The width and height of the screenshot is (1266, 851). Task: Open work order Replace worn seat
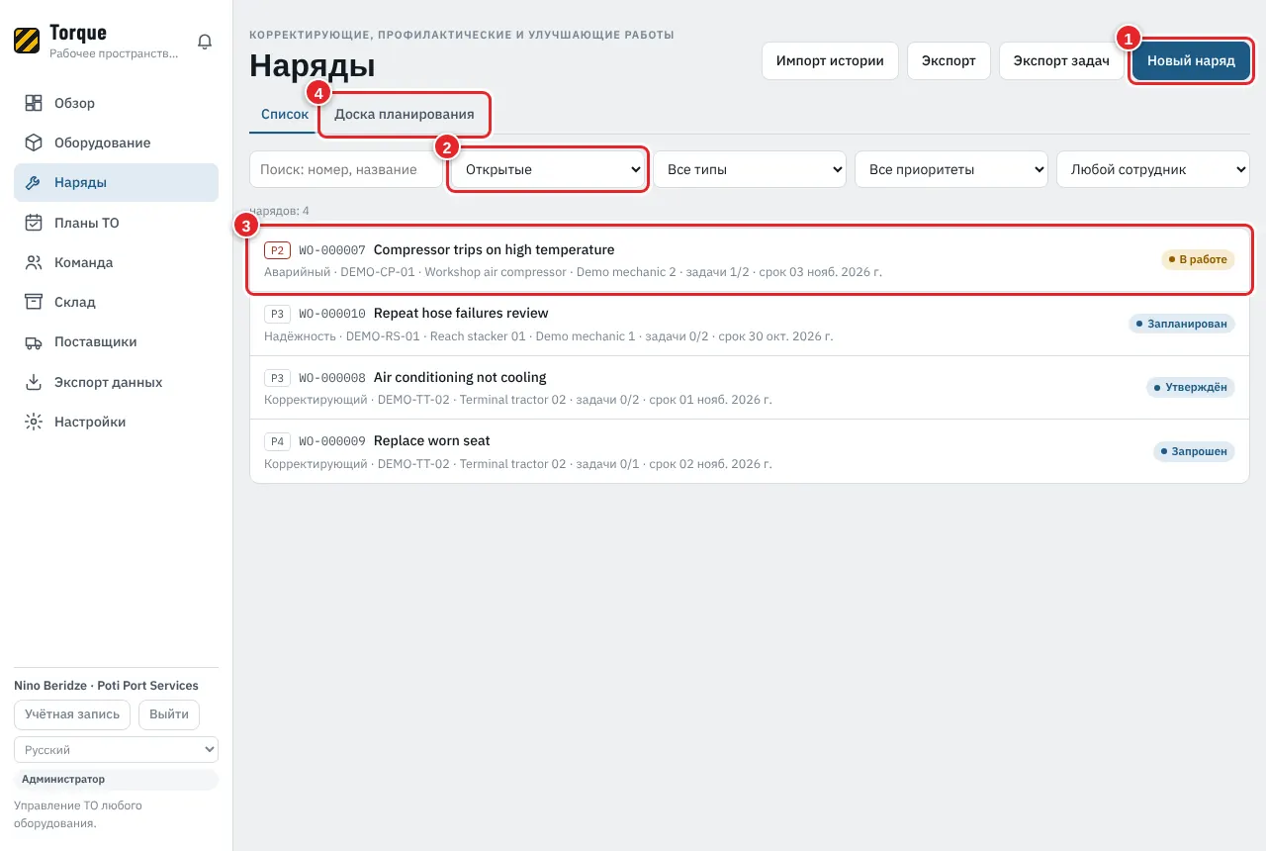point(750,451)
